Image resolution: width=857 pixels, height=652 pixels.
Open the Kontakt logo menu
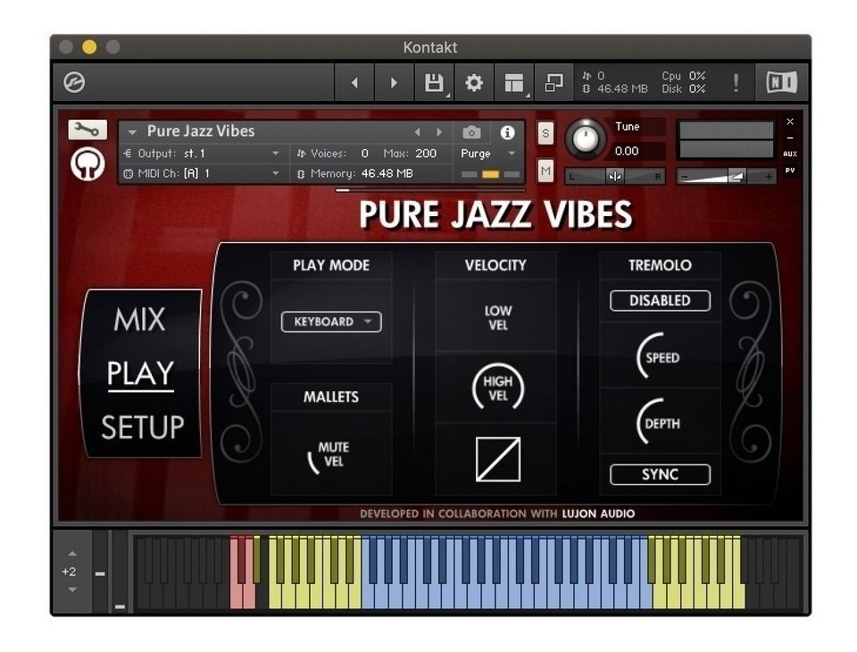tap(74, 82)
